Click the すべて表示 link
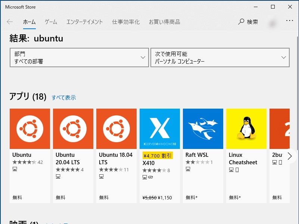This screenshot has width=299, height=224. pyautogui.click(x=63, y=97)
